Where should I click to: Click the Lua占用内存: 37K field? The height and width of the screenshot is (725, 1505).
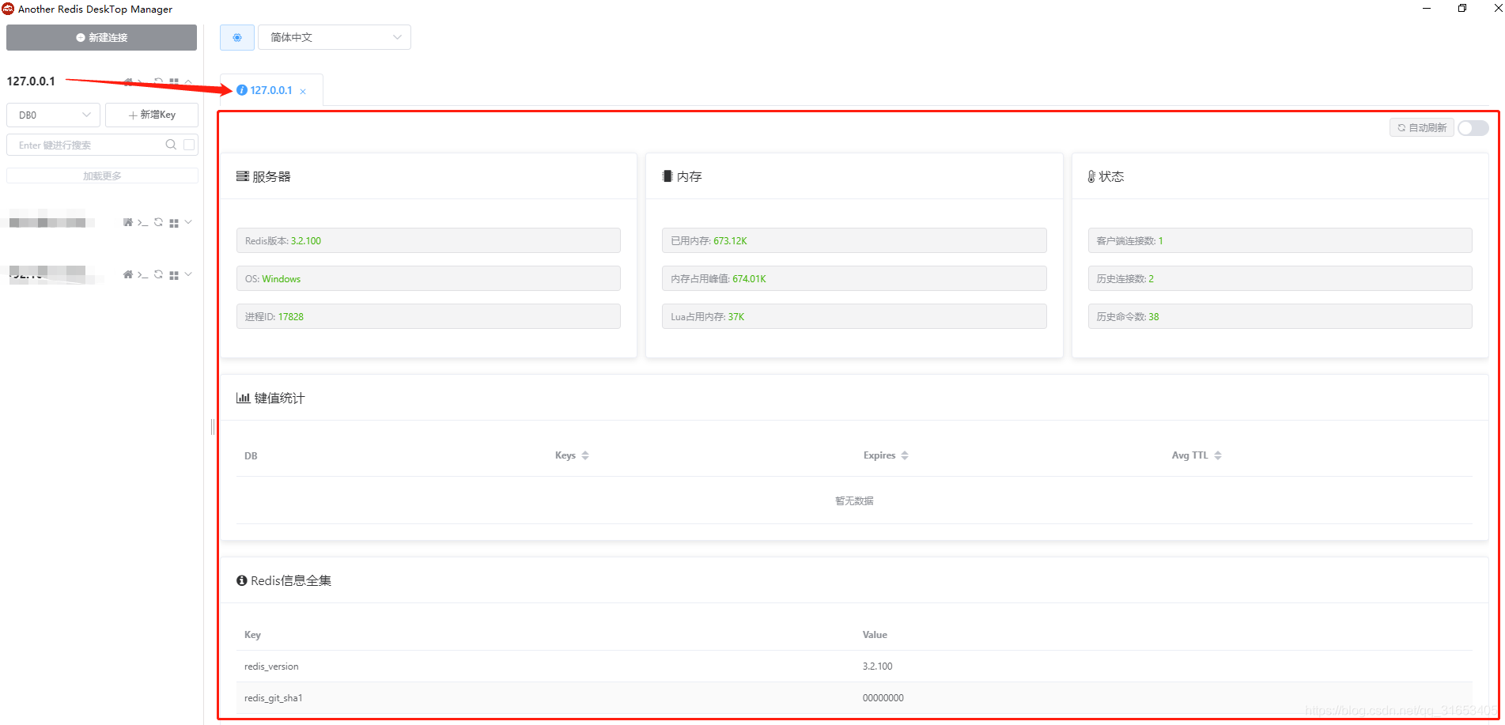pyautogui.click(x=854, y=316)
